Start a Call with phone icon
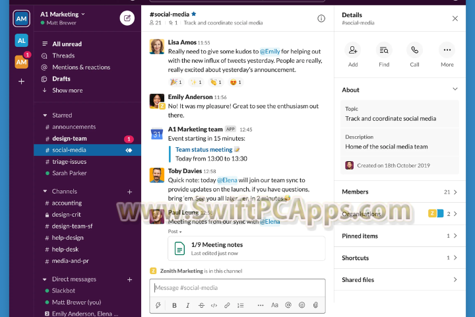Screen dimensions: 475x317 [415, 50]
